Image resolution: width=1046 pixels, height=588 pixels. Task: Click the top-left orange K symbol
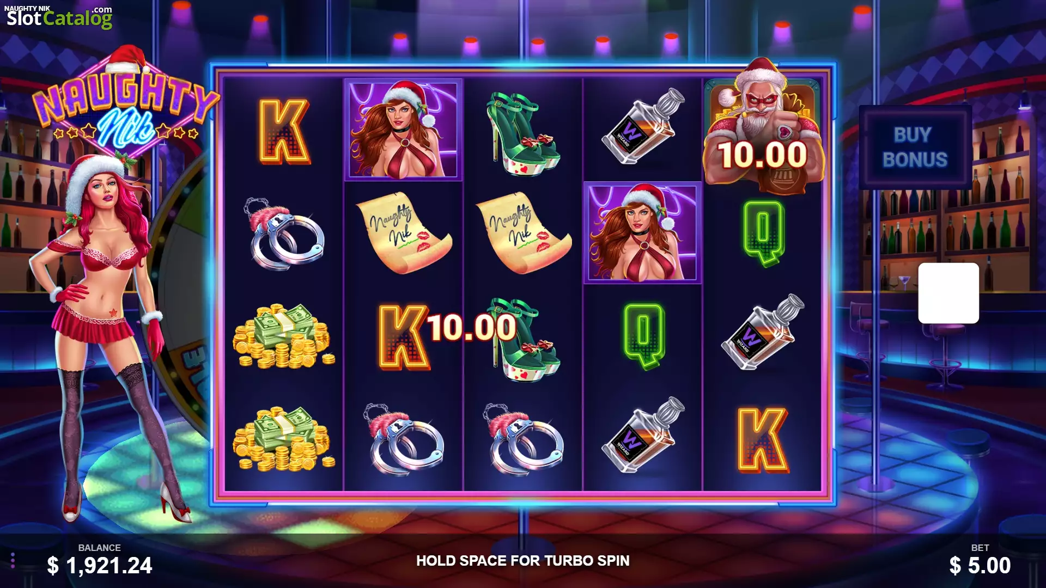(284, 131)
